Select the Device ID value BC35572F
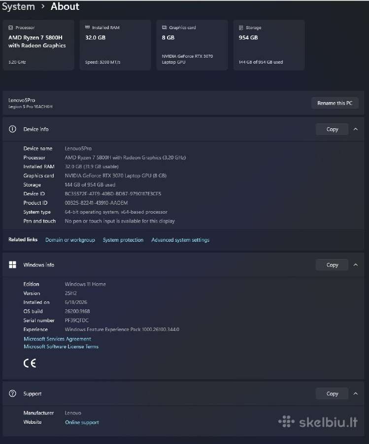Screen dimensions: 369x444 click(113, 194)
